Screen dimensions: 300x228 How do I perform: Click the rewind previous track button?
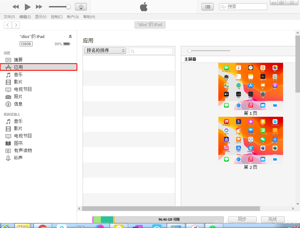[15, 7]
